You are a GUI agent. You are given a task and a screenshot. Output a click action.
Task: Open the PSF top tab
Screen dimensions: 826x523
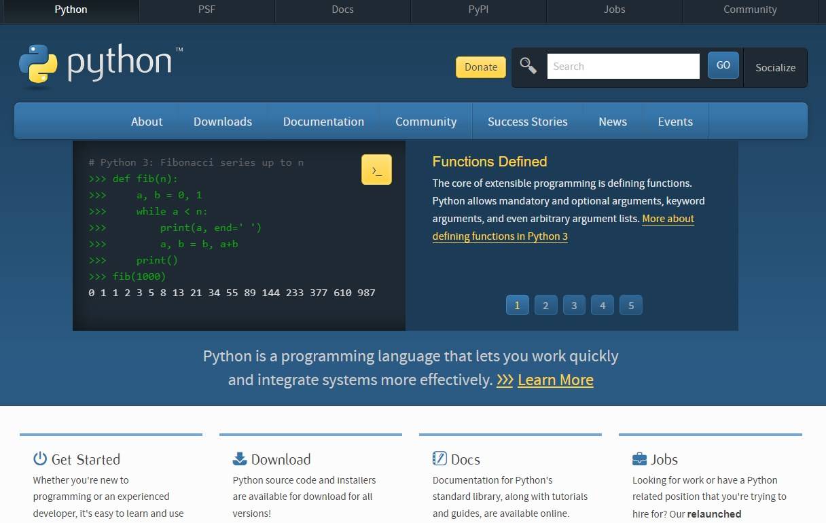[x=206, y=10]
